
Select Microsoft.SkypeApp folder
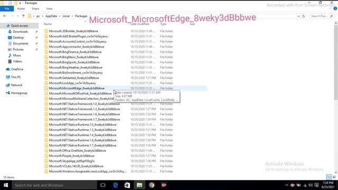pyautogui.click(x=72, y=161)
